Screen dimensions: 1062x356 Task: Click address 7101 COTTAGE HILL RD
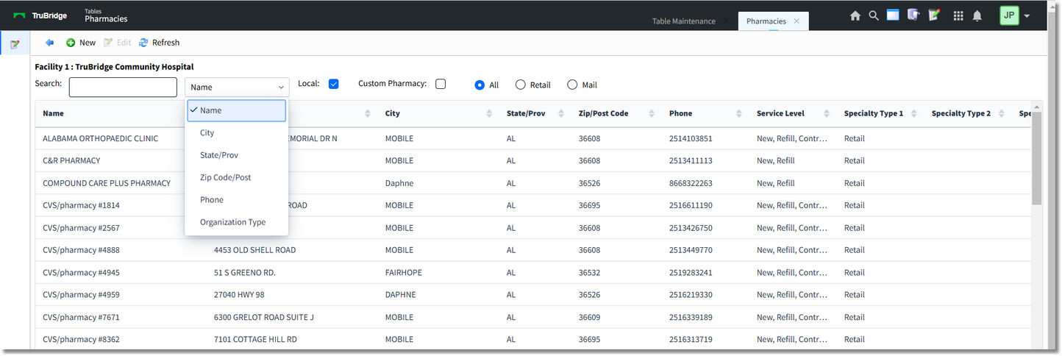coord(255,339)
